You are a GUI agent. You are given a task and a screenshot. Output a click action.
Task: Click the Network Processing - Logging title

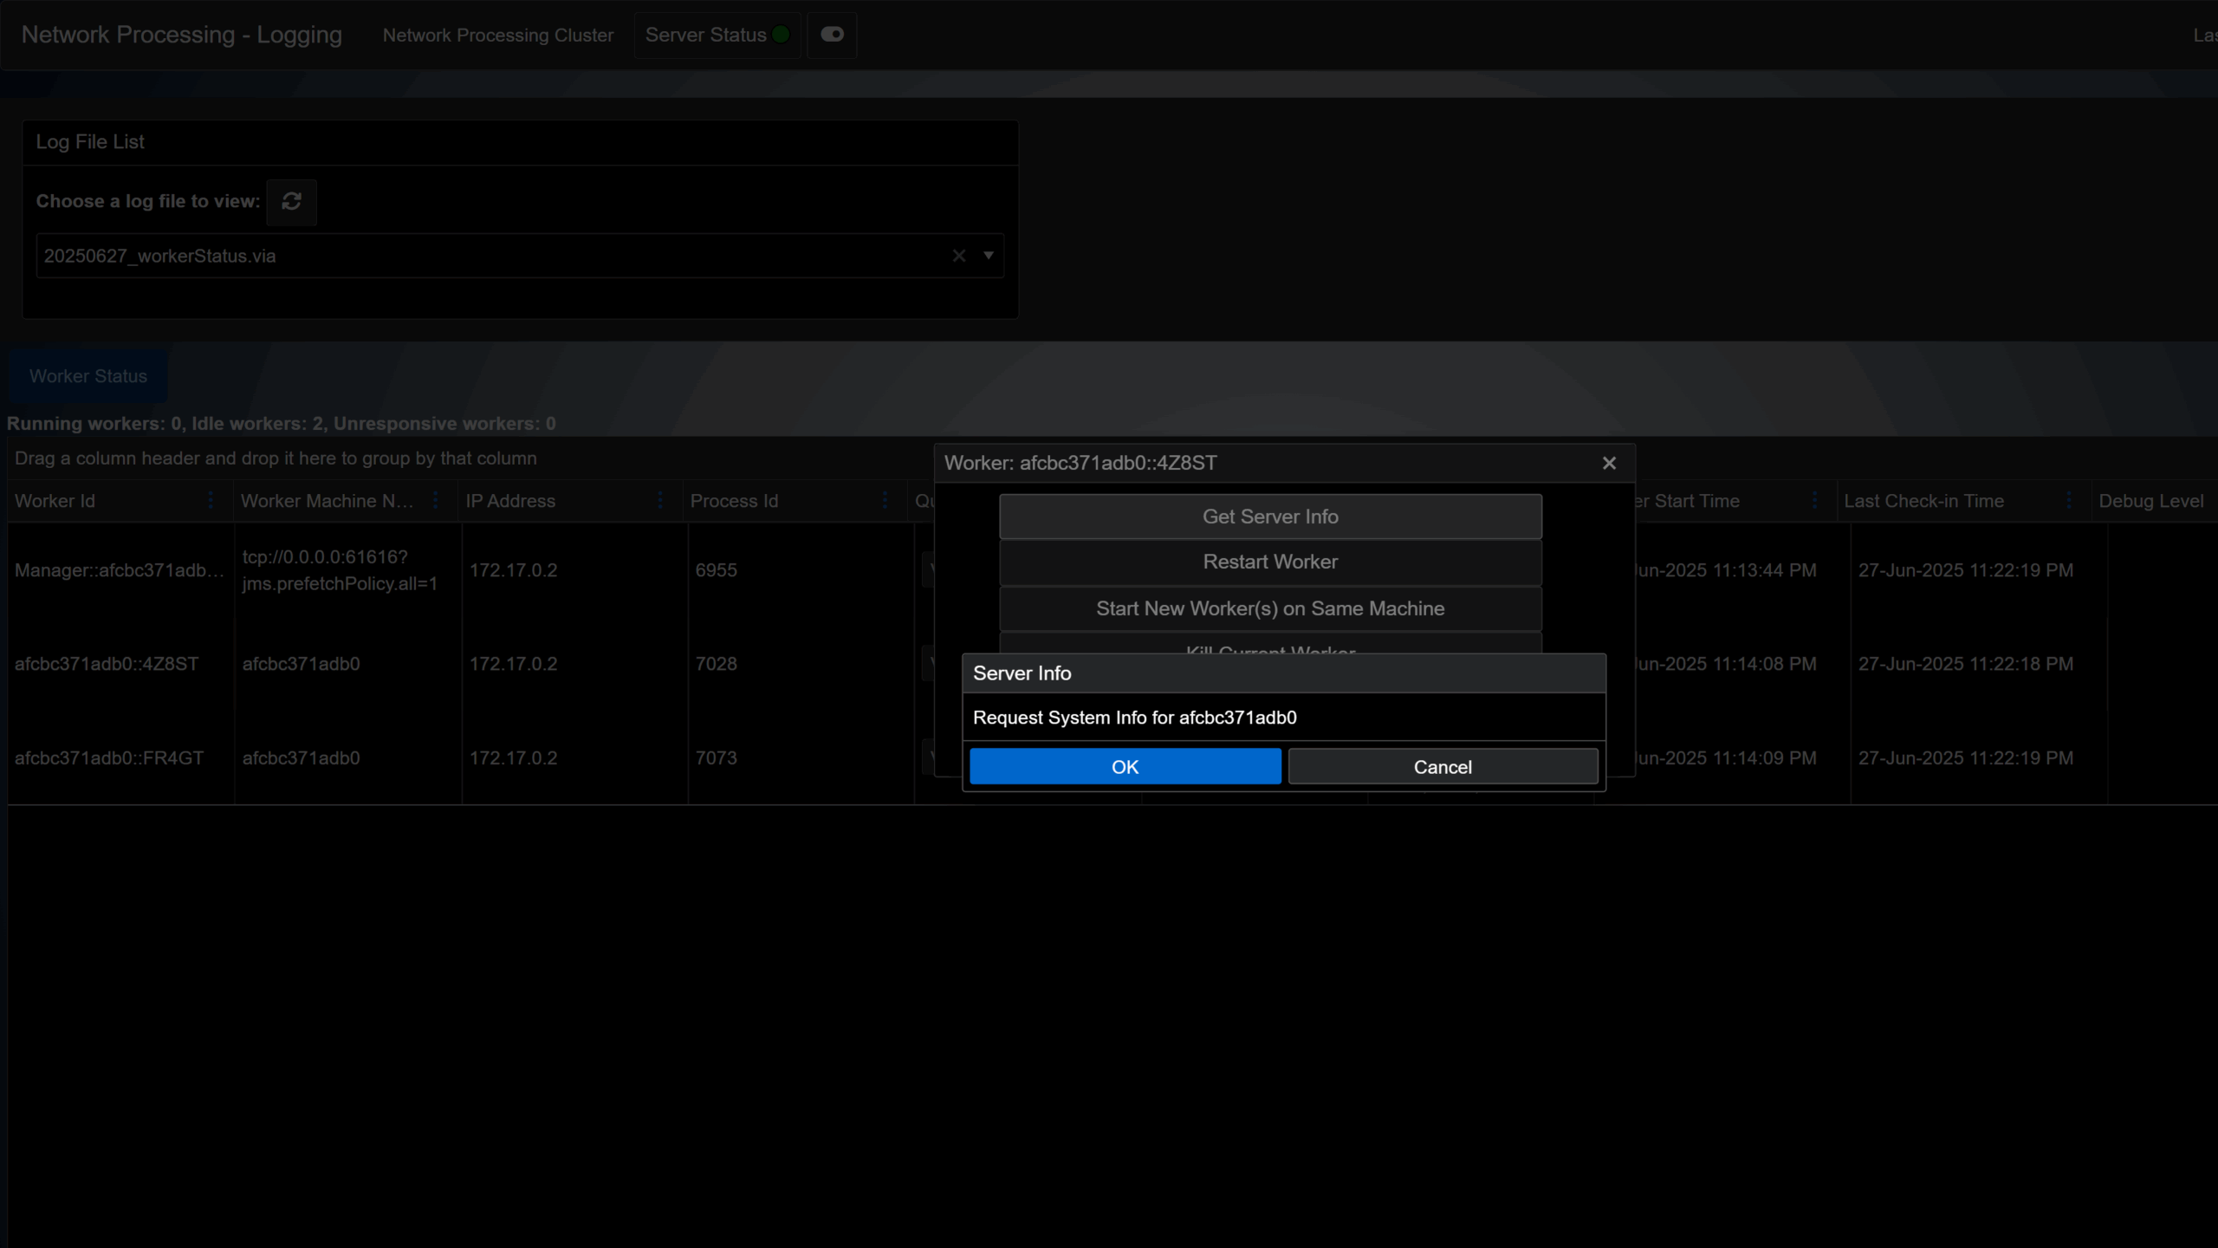pyautogui.click(x=182, y=35)
